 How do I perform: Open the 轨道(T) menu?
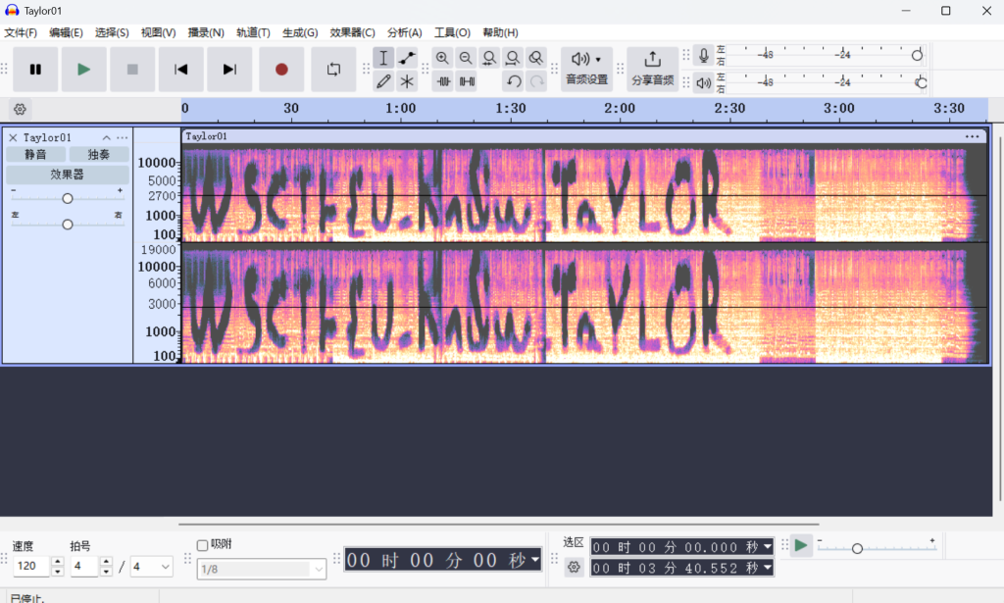coord(253,32)
